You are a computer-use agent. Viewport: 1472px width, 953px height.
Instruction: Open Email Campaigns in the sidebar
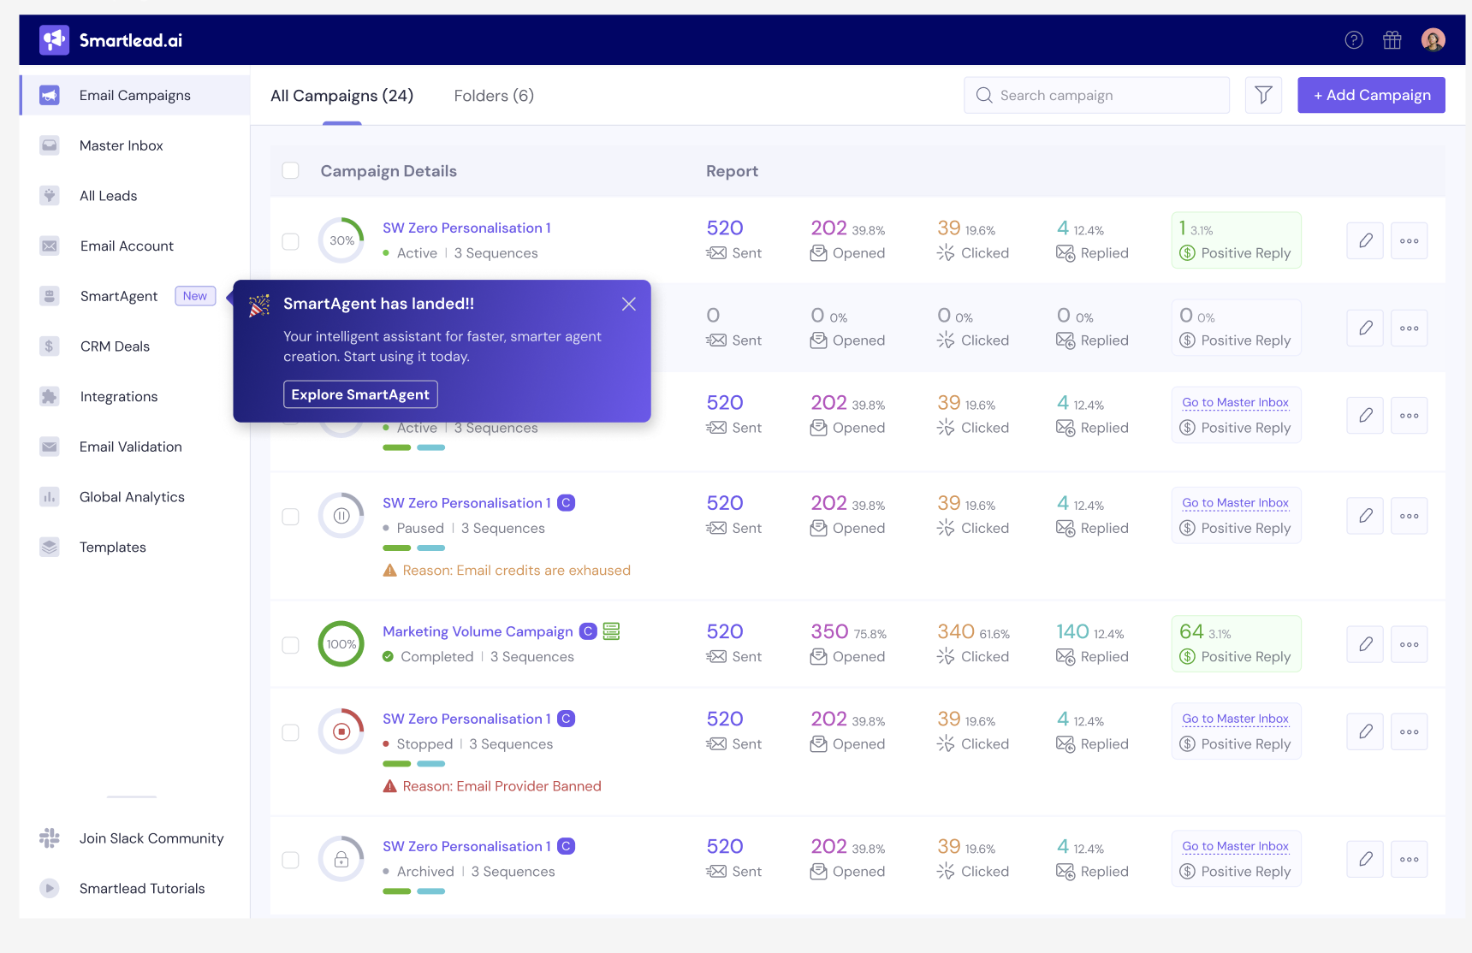(134, 95)
